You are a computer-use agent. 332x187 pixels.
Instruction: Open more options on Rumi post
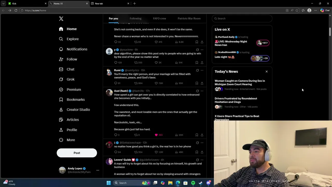(202, 70)
